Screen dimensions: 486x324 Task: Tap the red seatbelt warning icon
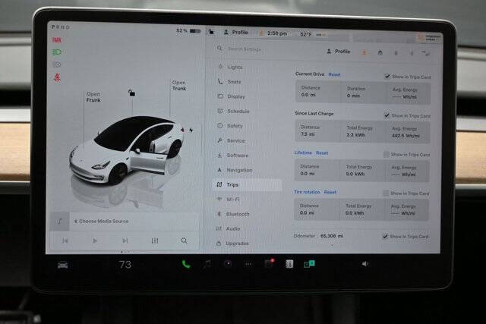point(57,77)
